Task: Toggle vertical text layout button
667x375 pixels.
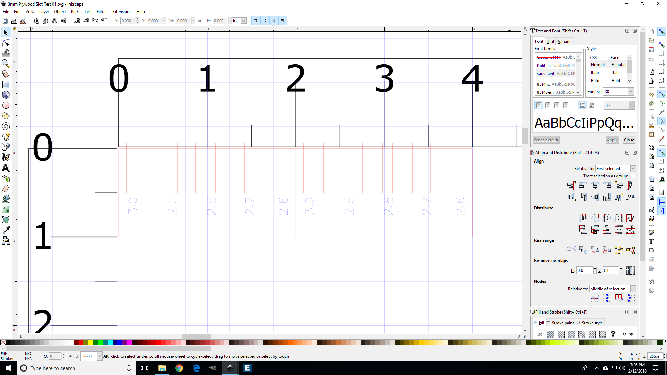Action: click(592, 105)
